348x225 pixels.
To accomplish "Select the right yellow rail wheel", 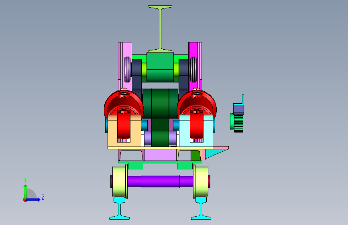I will [x=201, y=182].
